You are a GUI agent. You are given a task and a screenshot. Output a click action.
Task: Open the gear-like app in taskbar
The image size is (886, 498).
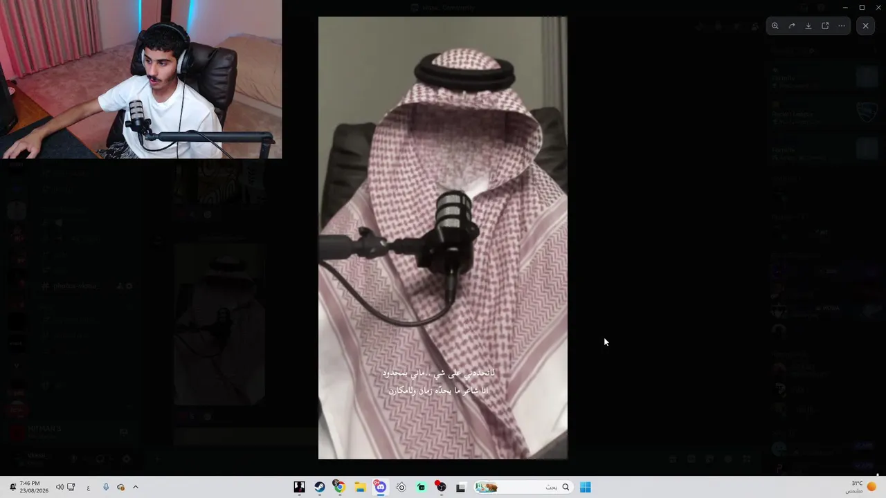[x=401, y=487]
